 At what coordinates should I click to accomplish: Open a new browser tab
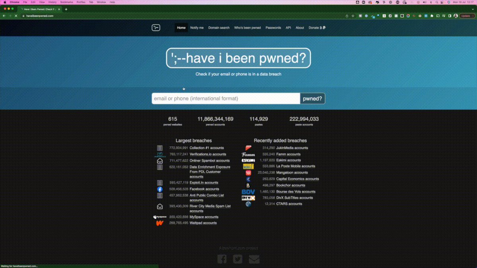pos(66,9)
